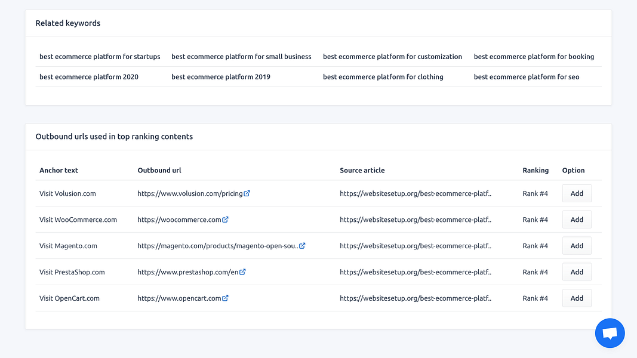Screen dimensions: 637x358
Task: Add the Visit OpenCart.com outbound link
Action: point(577,298)
